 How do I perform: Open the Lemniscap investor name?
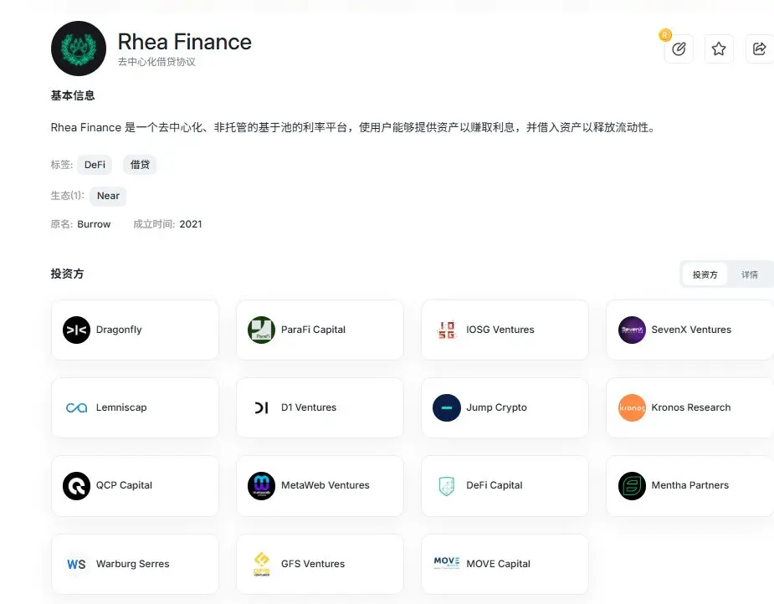(121, 407)
